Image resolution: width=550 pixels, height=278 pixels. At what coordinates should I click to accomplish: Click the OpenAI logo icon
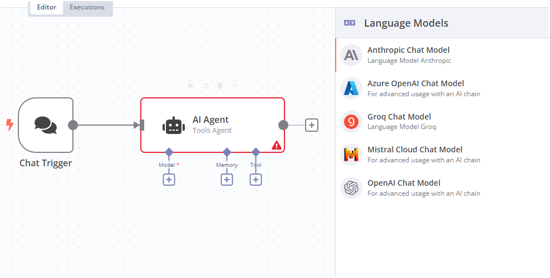[351, 188]
